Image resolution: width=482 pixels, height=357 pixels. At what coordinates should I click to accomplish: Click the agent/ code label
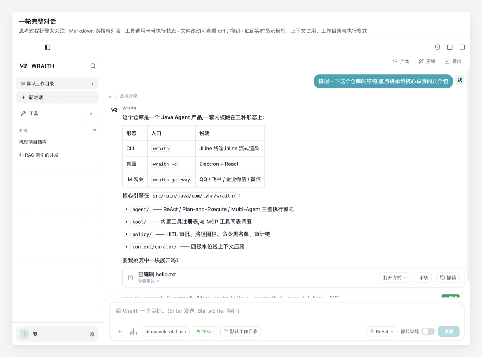click(141, 210)
